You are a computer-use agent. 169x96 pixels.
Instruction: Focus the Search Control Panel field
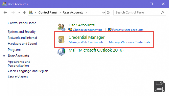140,12
